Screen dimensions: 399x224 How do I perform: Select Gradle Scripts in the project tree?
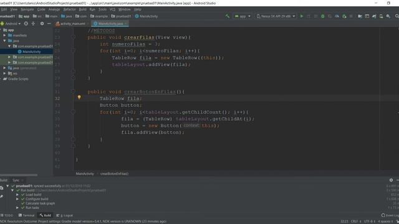18,79
